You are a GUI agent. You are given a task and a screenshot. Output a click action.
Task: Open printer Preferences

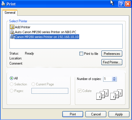(112, 54)
